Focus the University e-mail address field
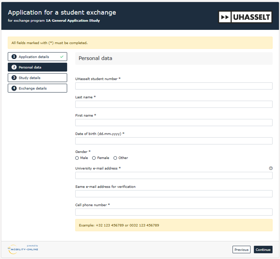The image size is (280, 259). (x=174, y=175)
